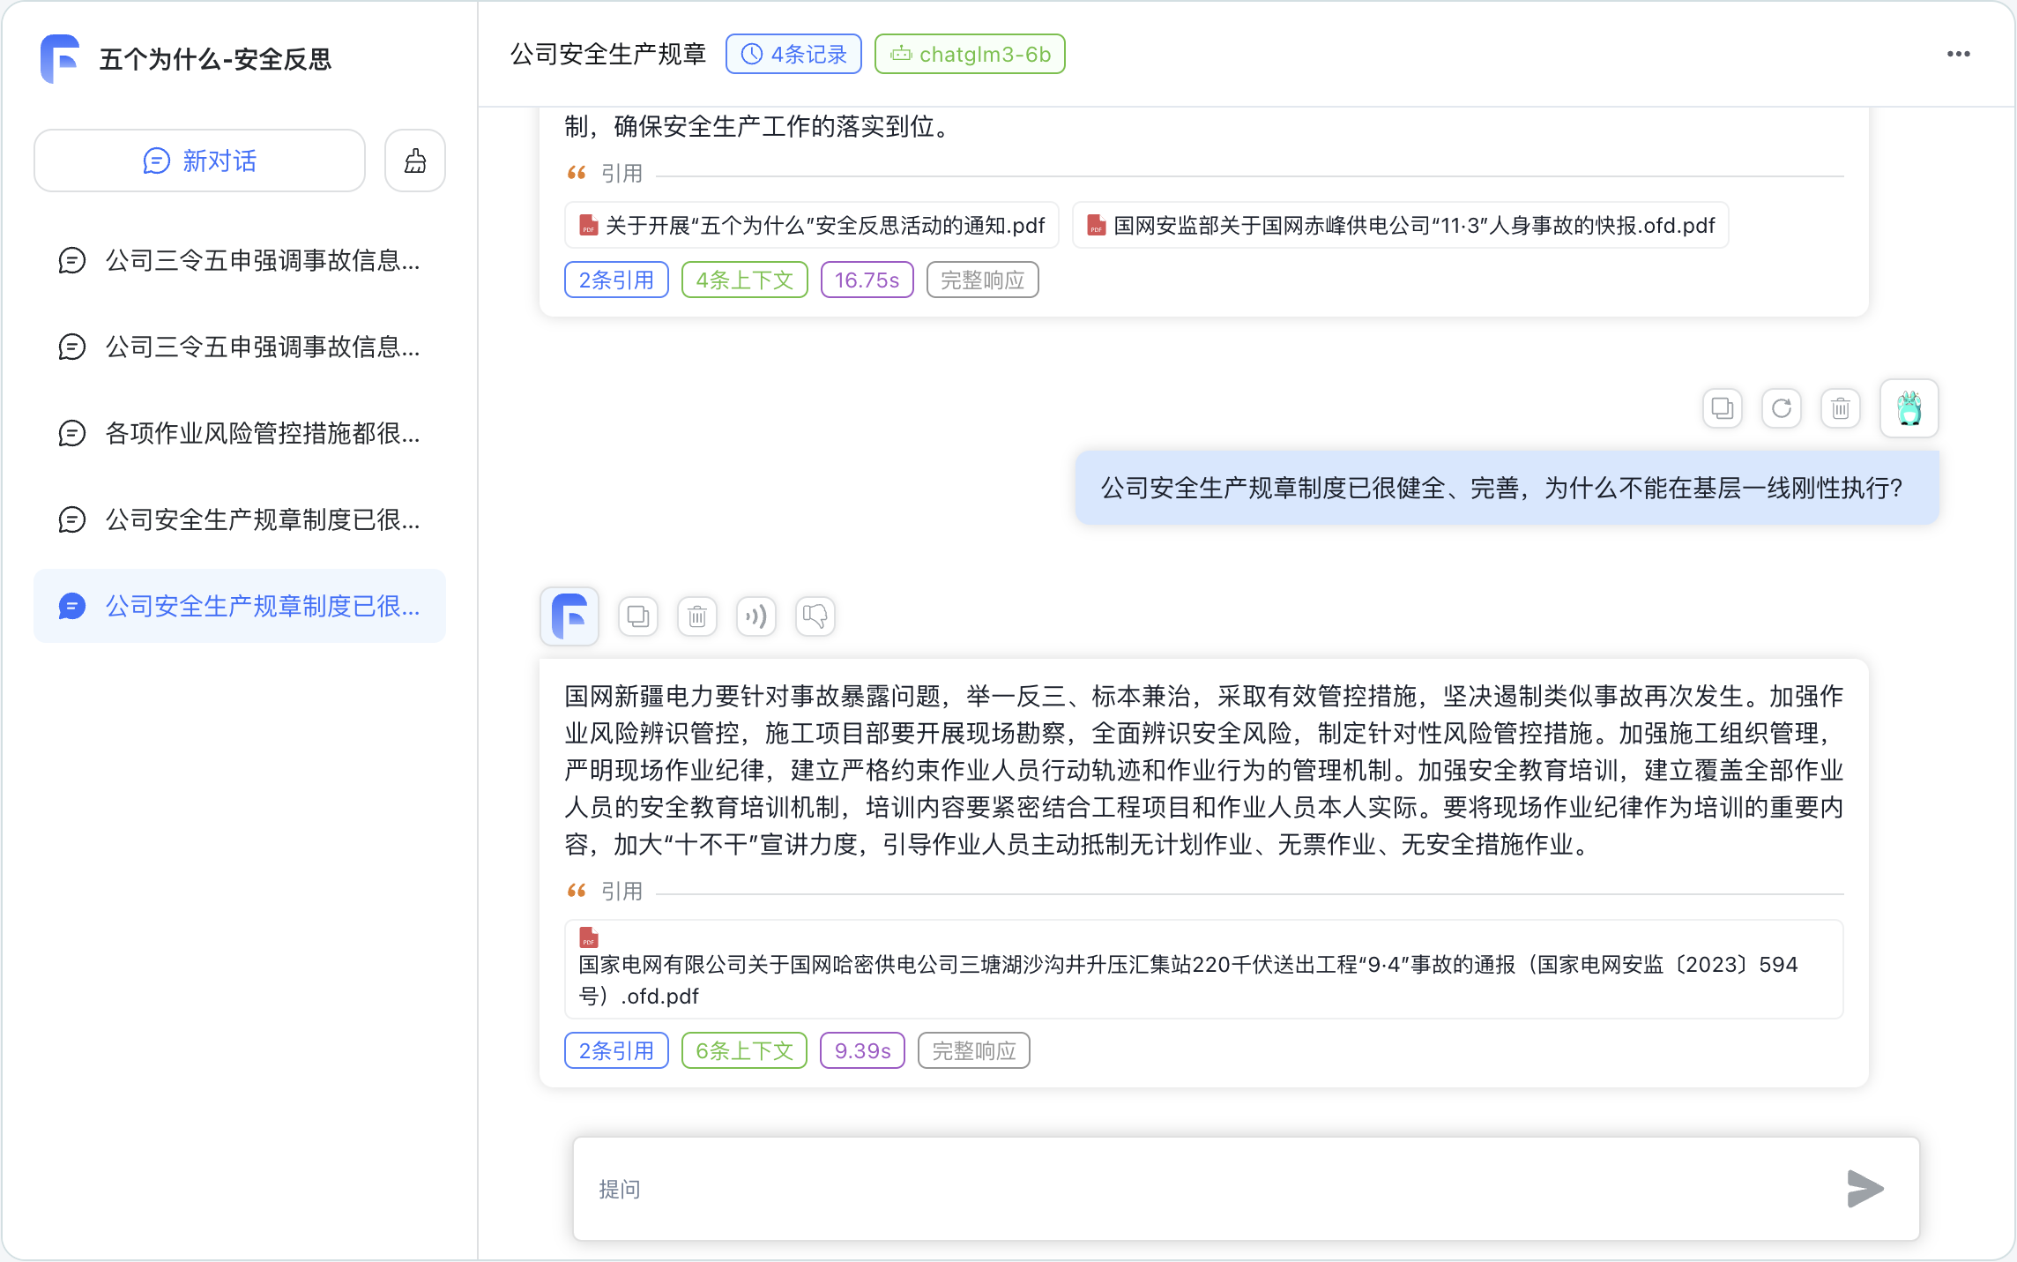Open the chatglm3-6b model tag

point(970,55)
